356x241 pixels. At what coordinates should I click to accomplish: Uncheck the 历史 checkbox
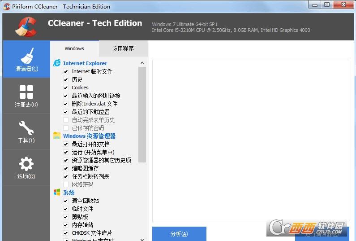pyautogui.click(x=66, y=79)
